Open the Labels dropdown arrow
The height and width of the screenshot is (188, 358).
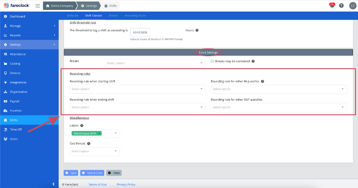pos(116,133)
